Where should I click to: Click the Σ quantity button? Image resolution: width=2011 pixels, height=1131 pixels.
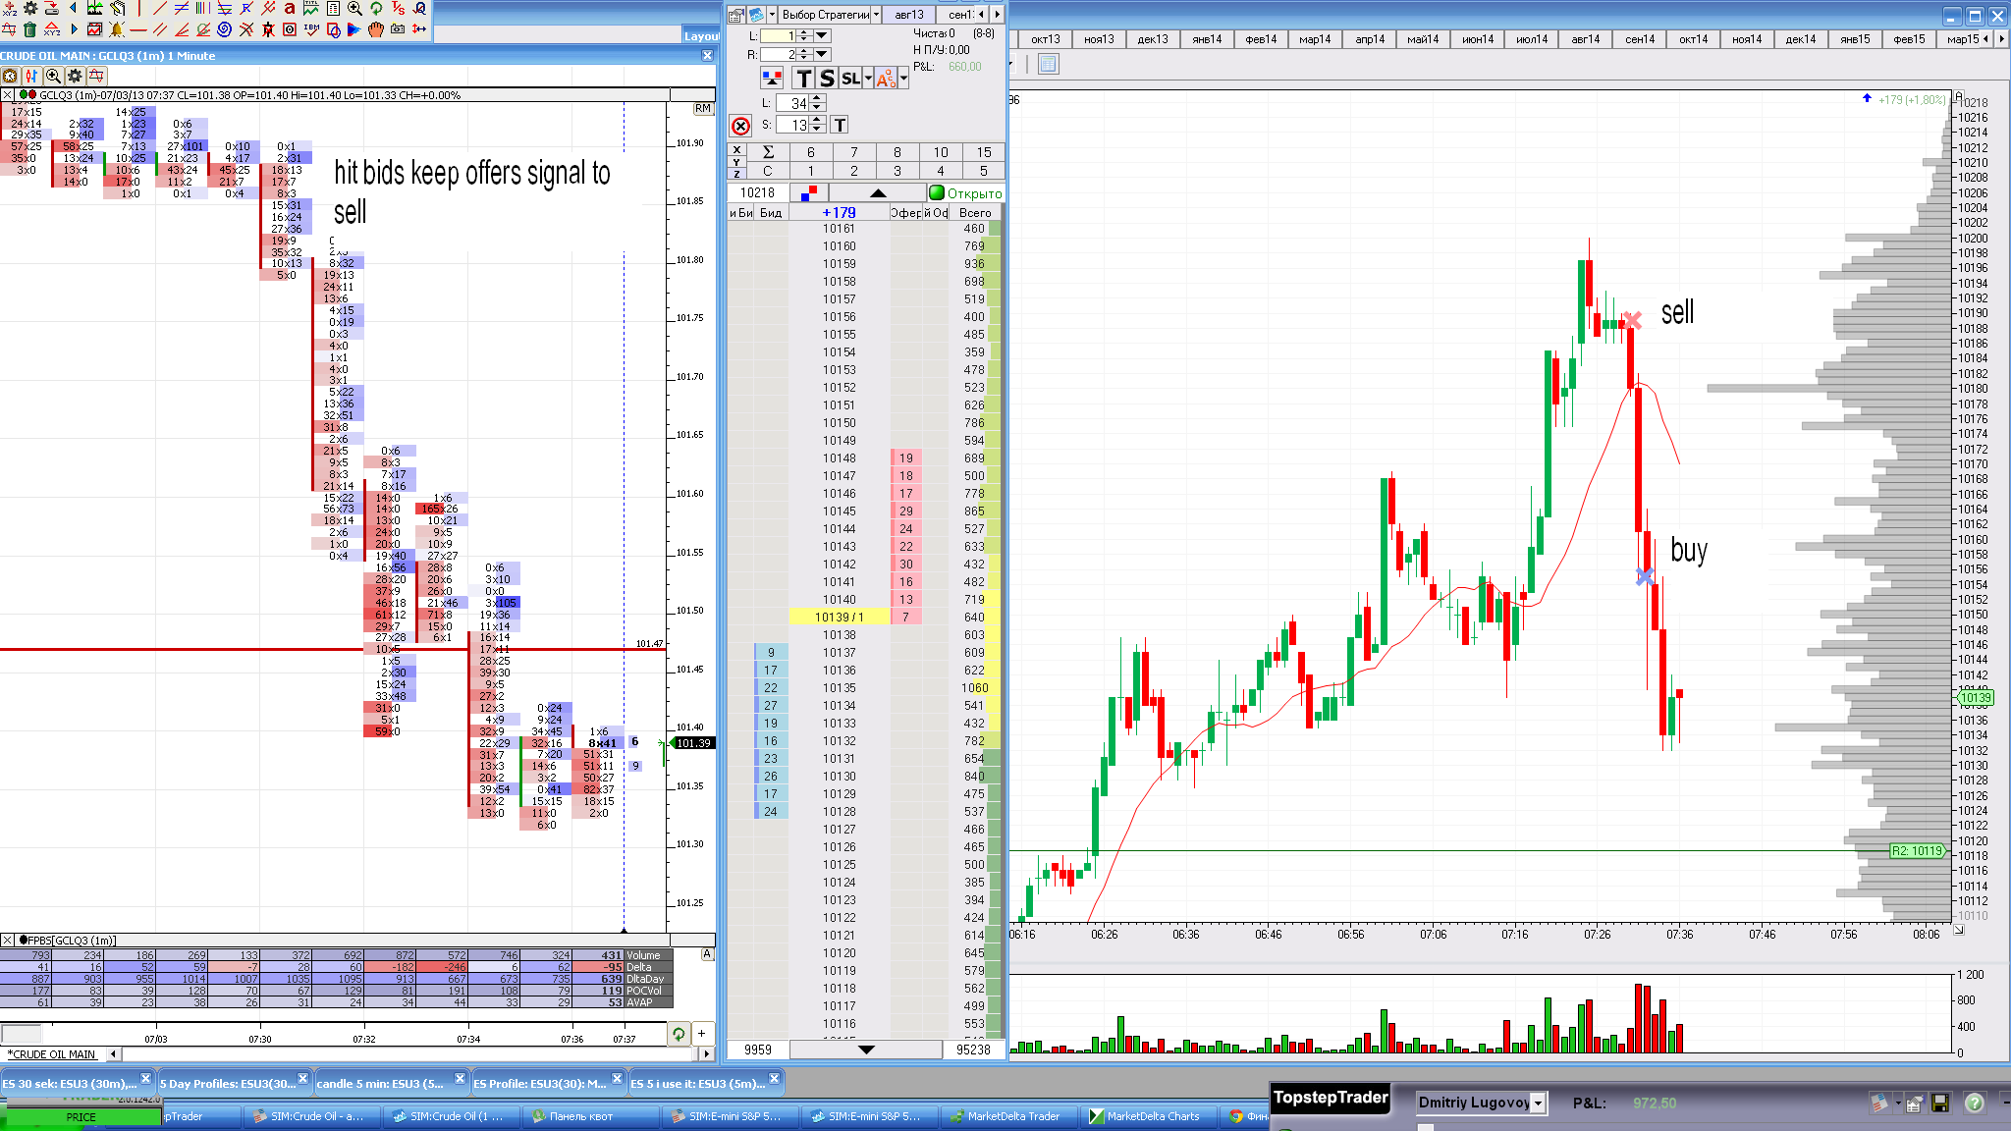768,152
